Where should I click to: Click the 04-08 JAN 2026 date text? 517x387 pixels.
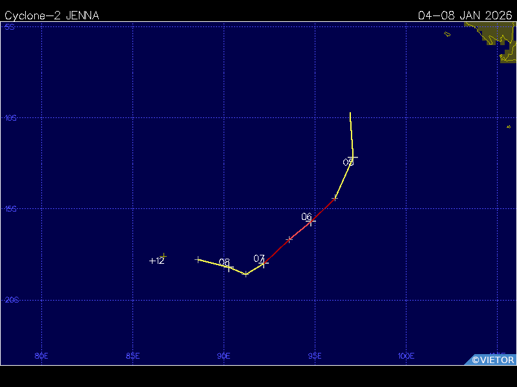click(x=466, y=15)
